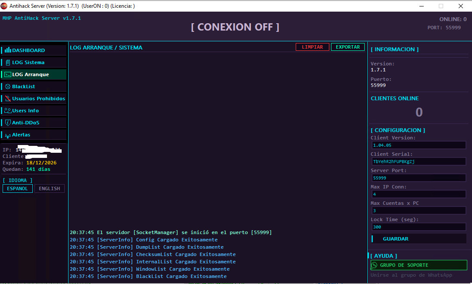
Task: Click the Dashboard bar chart icon
Action: [8, 50]
